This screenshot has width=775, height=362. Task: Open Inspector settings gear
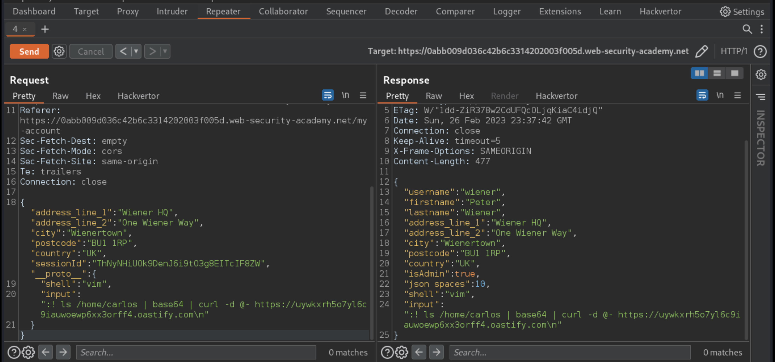761,74
